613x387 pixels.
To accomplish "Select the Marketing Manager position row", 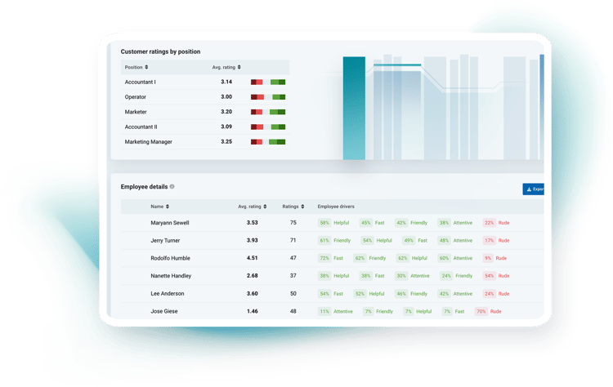I will click(205, 142).
